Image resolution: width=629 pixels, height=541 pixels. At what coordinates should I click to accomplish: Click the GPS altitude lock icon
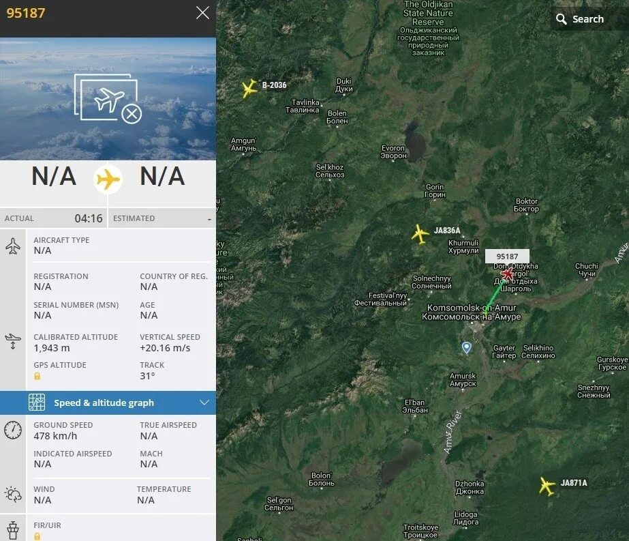click(37, 376)
